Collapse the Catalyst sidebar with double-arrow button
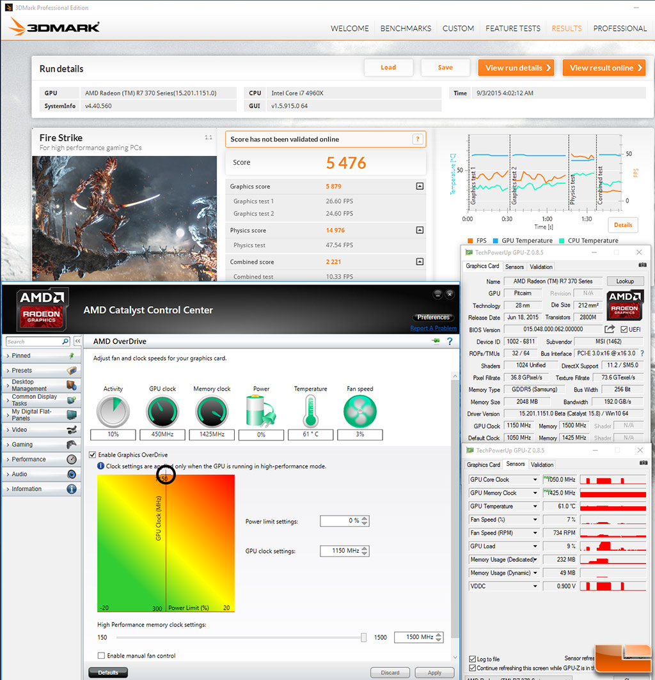The height and width of the screenshot is (680, 655). pos(77,341)
